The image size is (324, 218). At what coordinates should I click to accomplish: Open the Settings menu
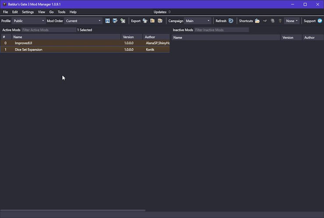pyautogui.click(x=28, y=12)
